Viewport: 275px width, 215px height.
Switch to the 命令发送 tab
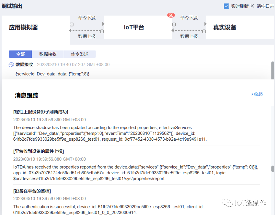click(80, 54)
